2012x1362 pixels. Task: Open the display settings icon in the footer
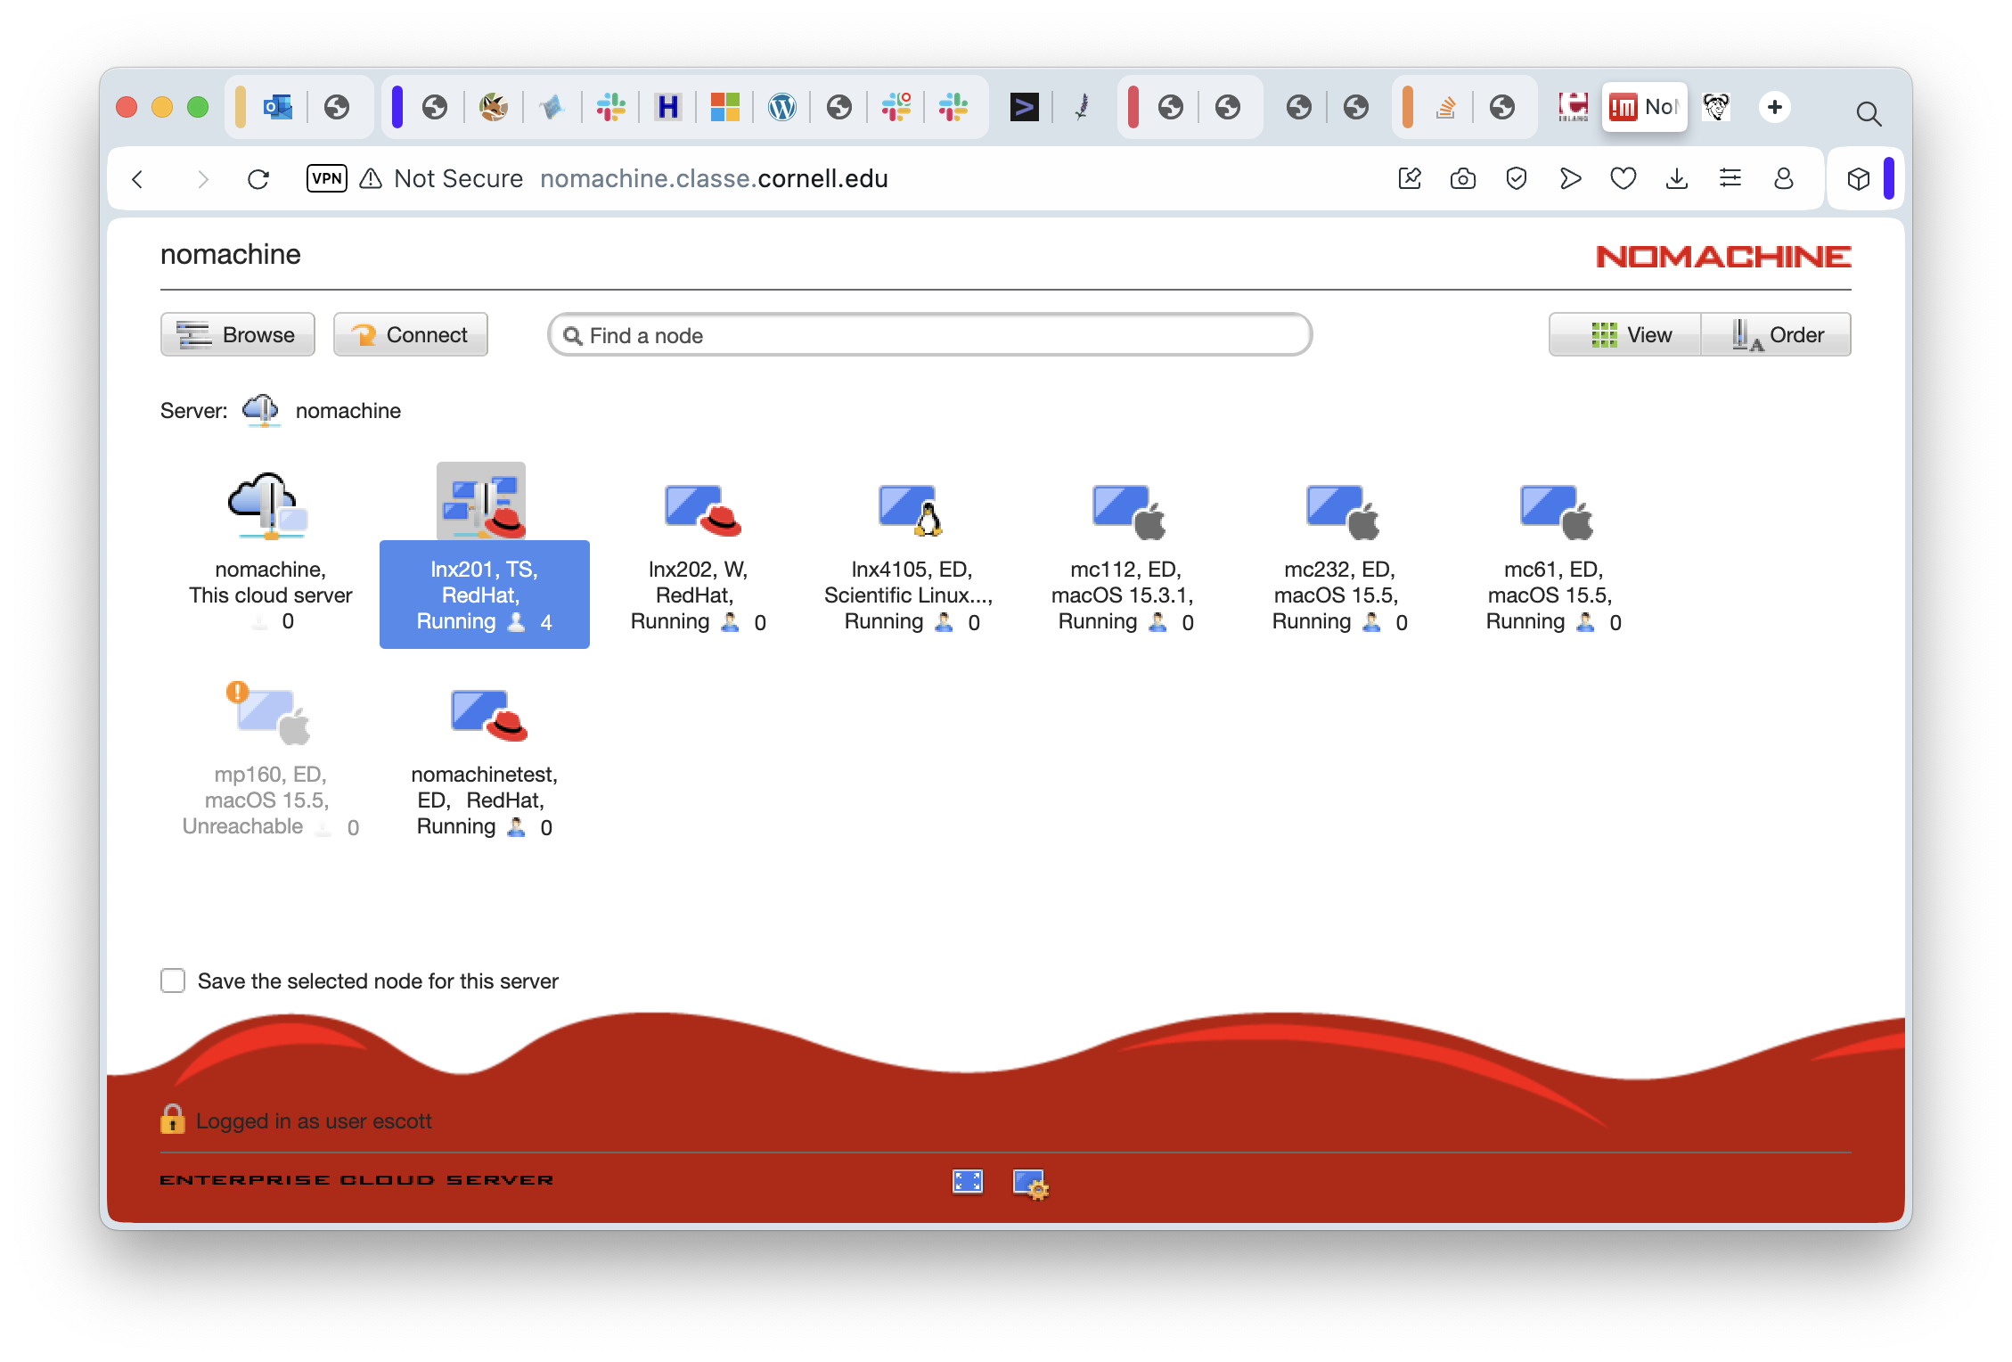point(1030,1184)
